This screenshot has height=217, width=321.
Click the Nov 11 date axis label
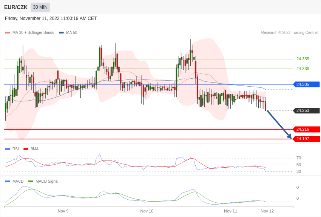(230, 211)
